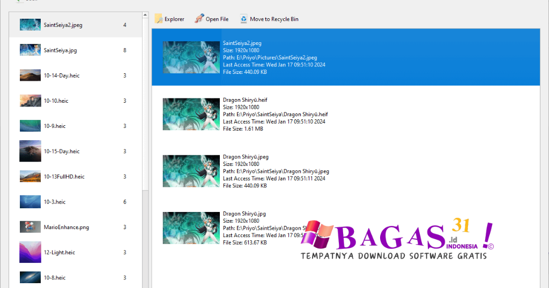
Task: Click the scroll-up arrow of the left list
Action: tap(145, 15)
